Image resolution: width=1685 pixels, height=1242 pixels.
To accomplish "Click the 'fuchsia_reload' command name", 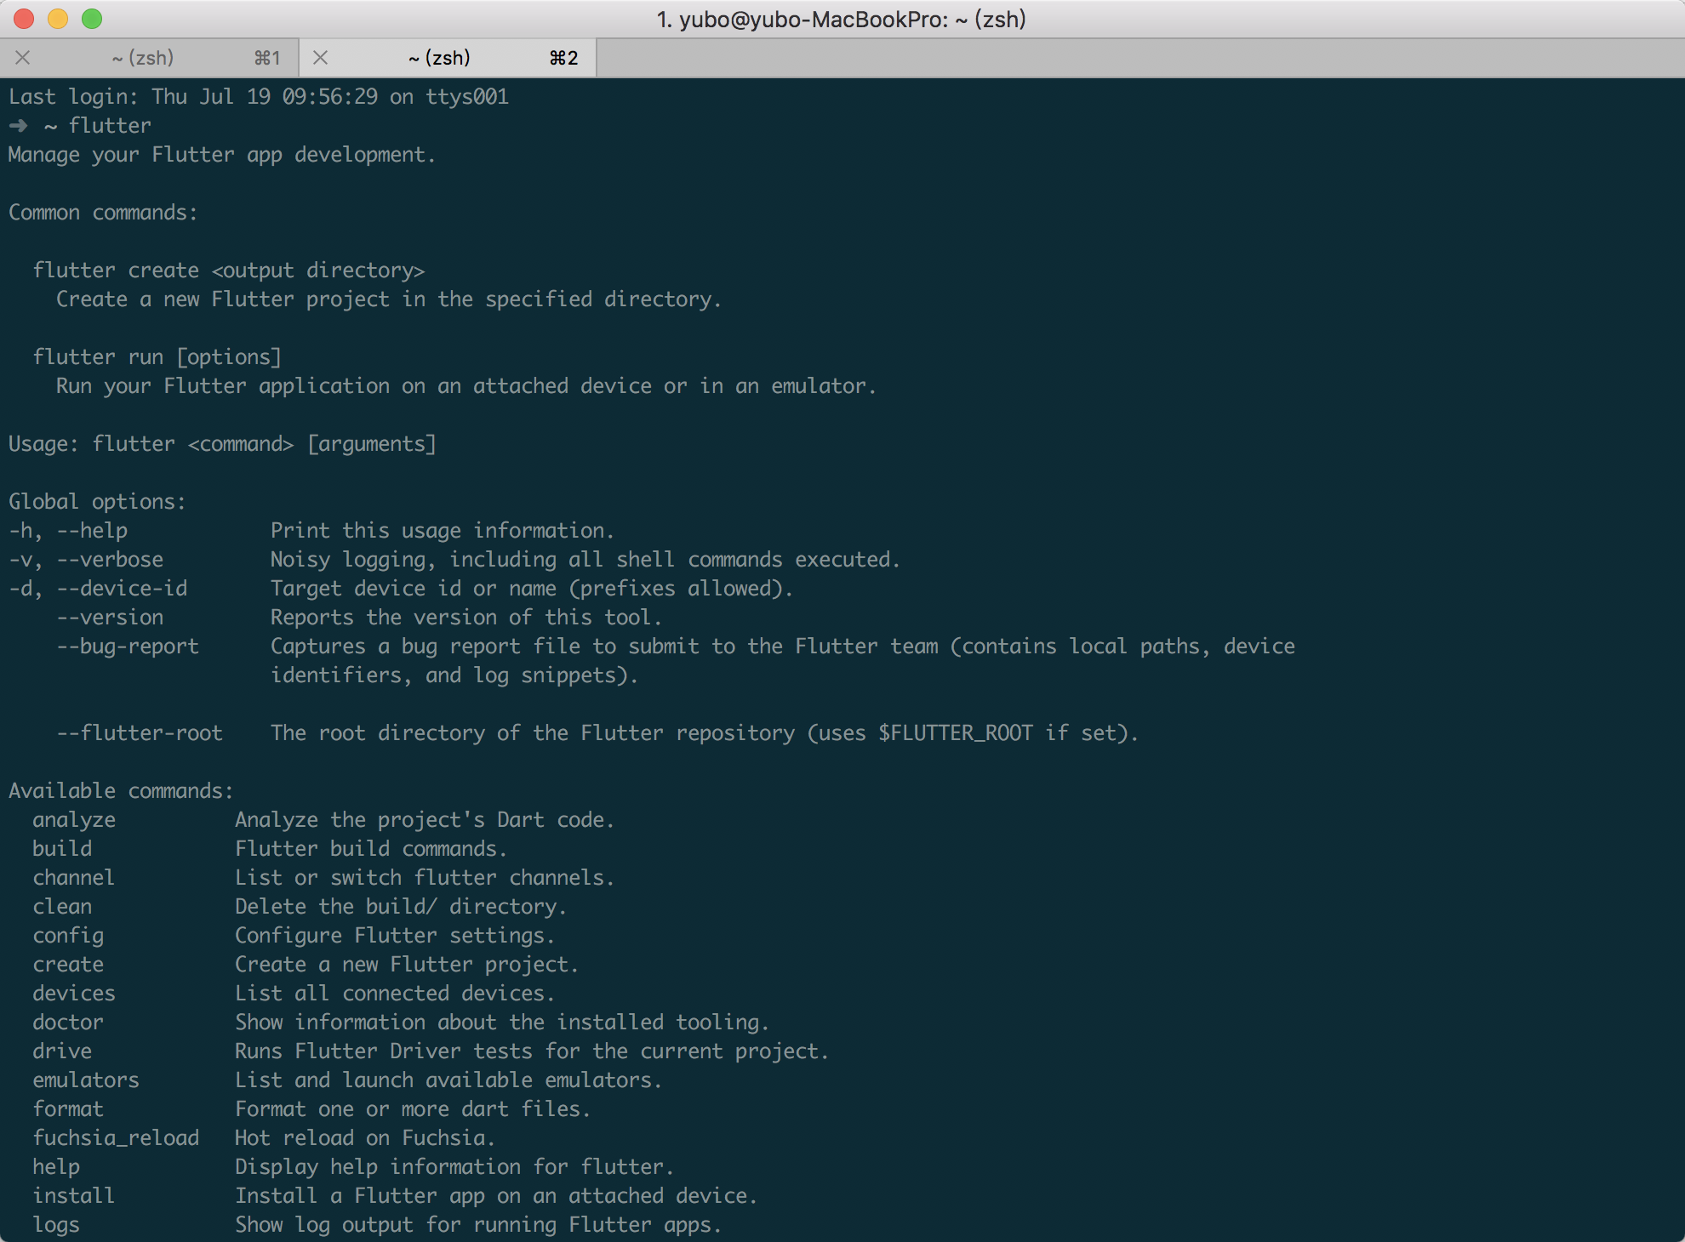I will (116, 1138).
